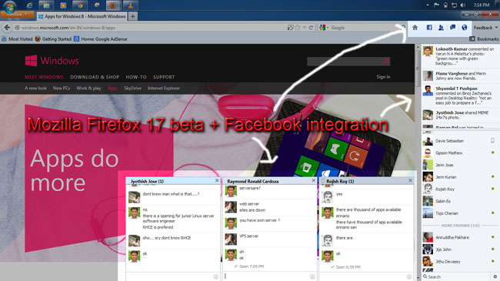Open the Firefox home page icon
500x281 pixels.
[415, 28]
